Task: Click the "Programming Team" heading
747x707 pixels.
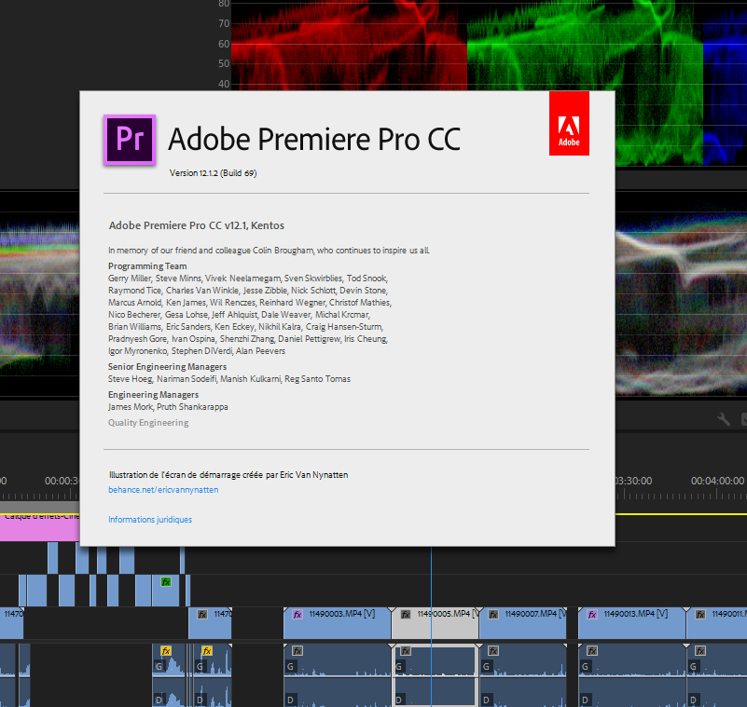Action: [147, 266]
